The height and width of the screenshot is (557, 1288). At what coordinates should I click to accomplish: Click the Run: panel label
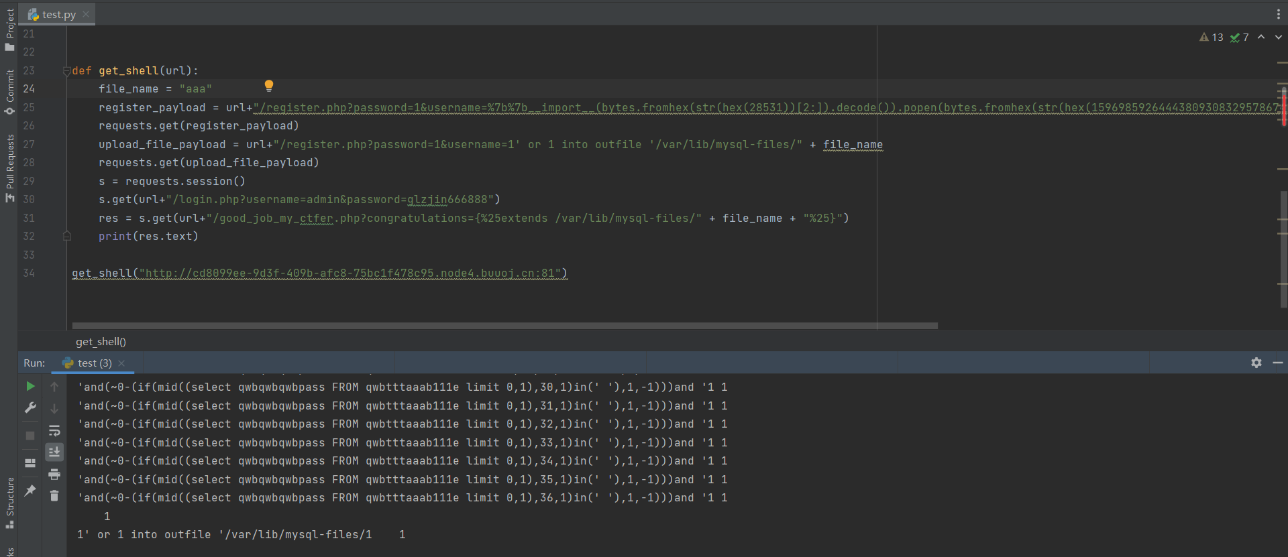point(34,363)
